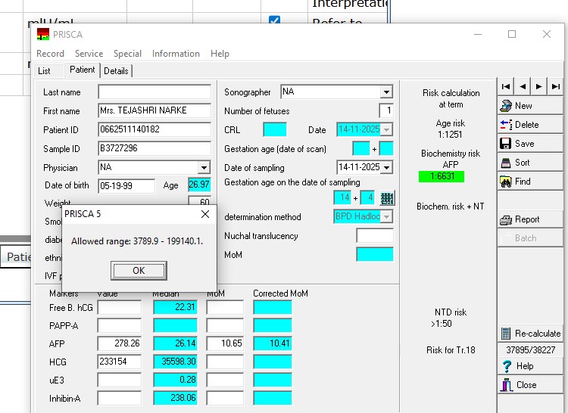Toggle the checkbox in background spreadsheet
This screenshot has height=413, width=568.
coord(274,21)
